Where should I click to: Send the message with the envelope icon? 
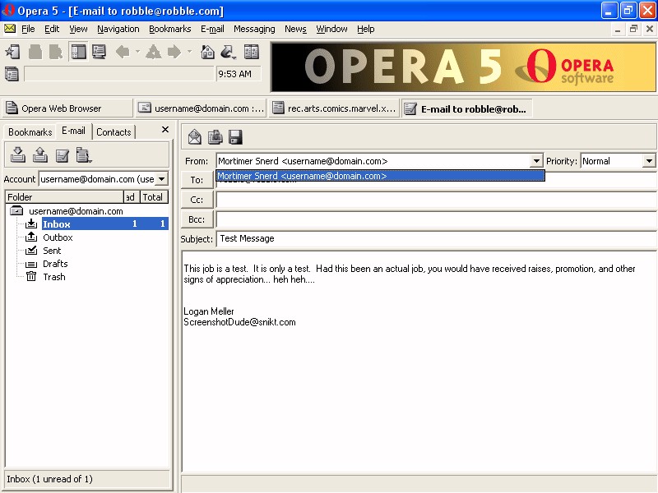point(195,137)
